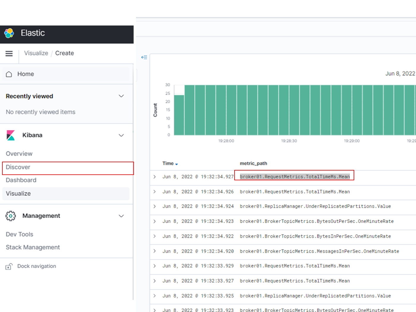Click the MessagesInPerSec.OneMinuteRate metric path
The width and height of the screenshot is (416, 312).
click(319, 251)
